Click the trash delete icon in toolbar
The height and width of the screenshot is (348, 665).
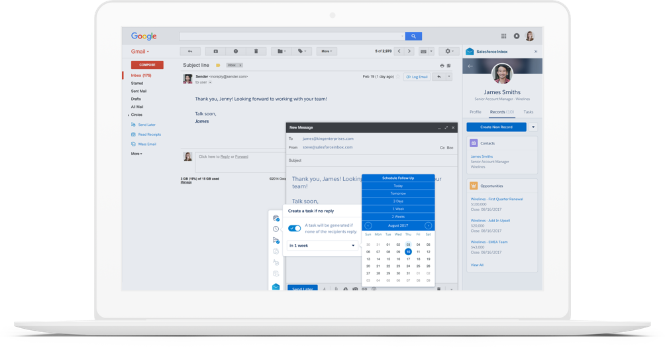(256, 51)
